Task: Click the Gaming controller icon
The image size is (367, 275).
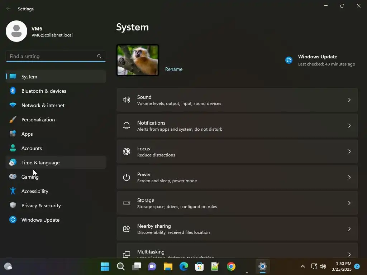Action: point(13,176)
